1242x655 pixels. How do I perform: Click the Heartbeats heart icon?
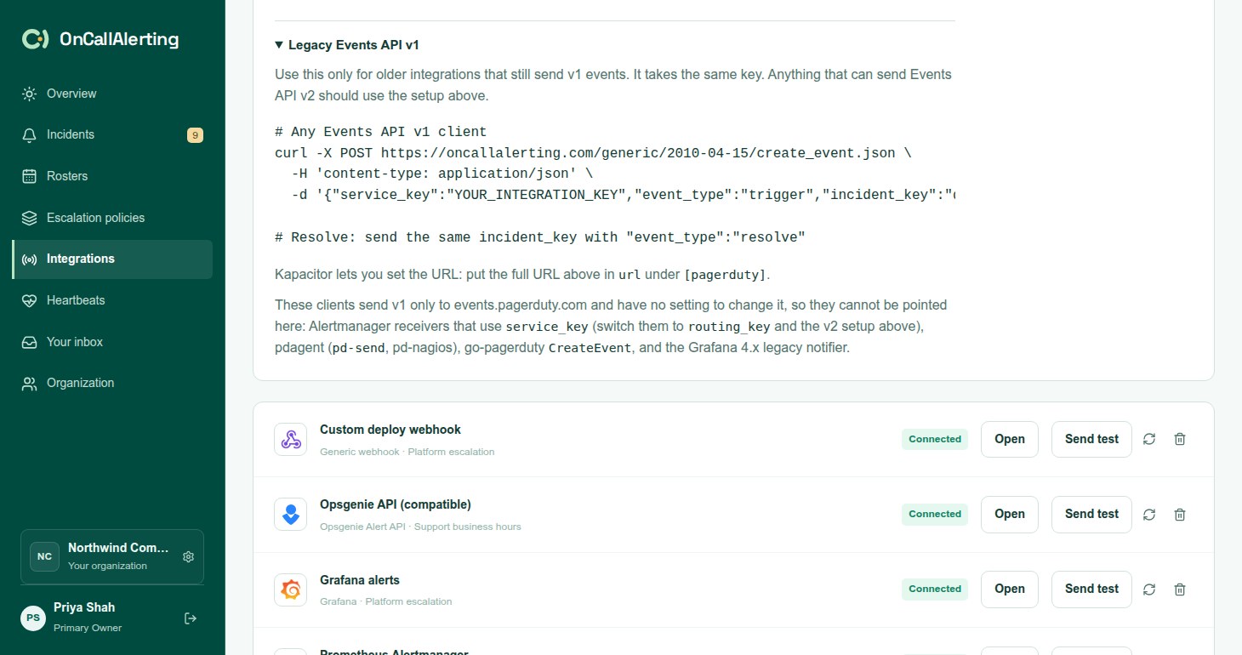tap(30, 300)
